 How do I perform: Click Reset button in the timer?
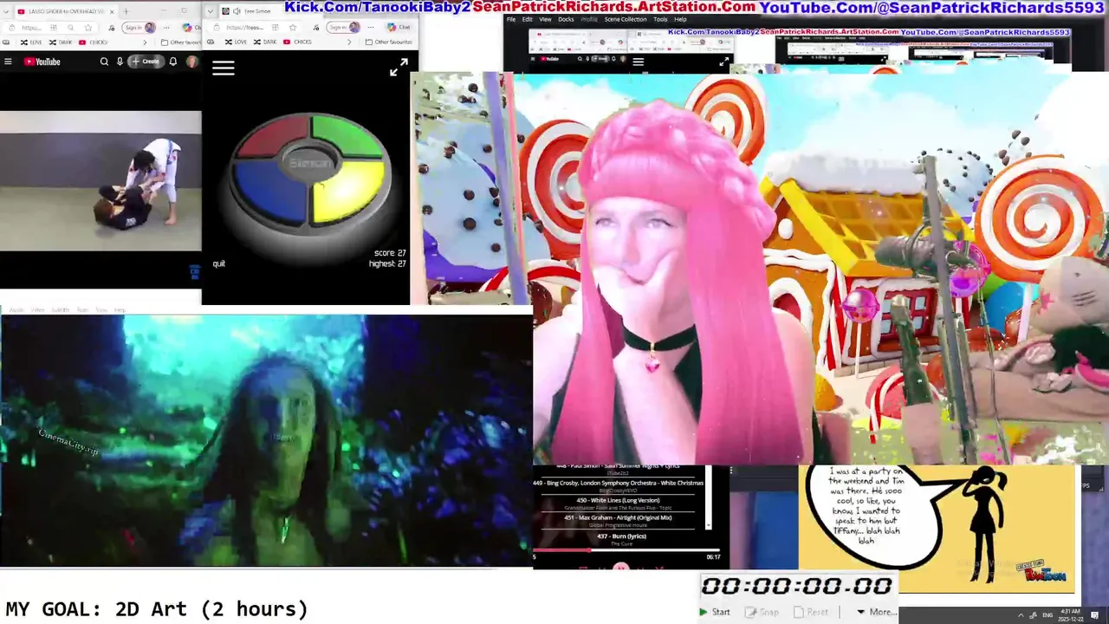[811, 612]
